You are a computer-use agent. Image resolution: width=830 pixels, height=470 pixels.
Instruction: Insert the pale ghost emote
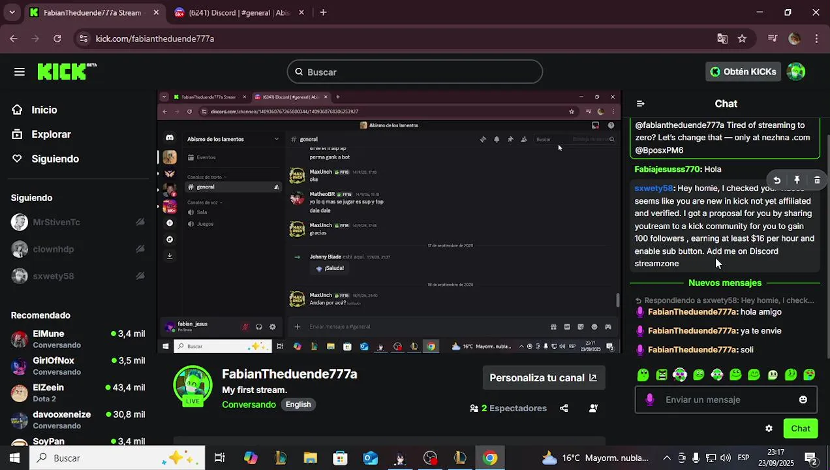(773, 375)
